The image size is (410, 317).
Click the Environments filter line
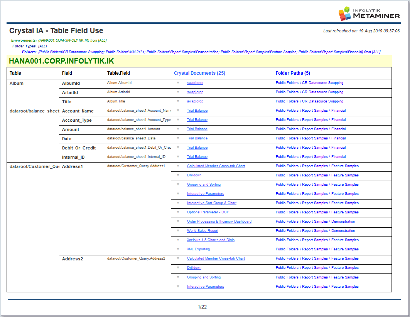pyautogui.click(x=59, y=40)
